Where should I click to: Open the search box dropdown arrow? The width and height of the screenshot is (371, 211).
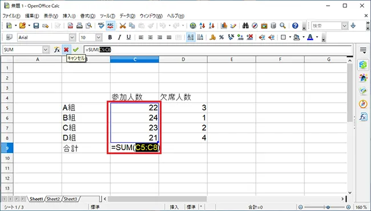click(x=344, y=26)
